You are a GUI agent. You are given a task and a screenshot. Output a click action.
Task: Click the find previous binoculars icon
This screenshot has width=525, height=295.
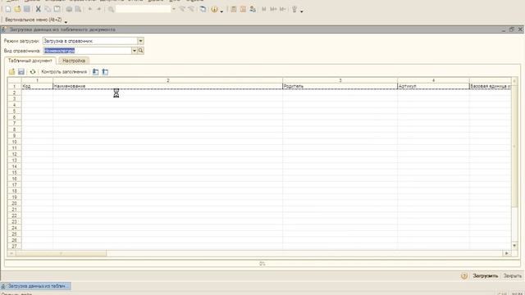click(182, 9)
